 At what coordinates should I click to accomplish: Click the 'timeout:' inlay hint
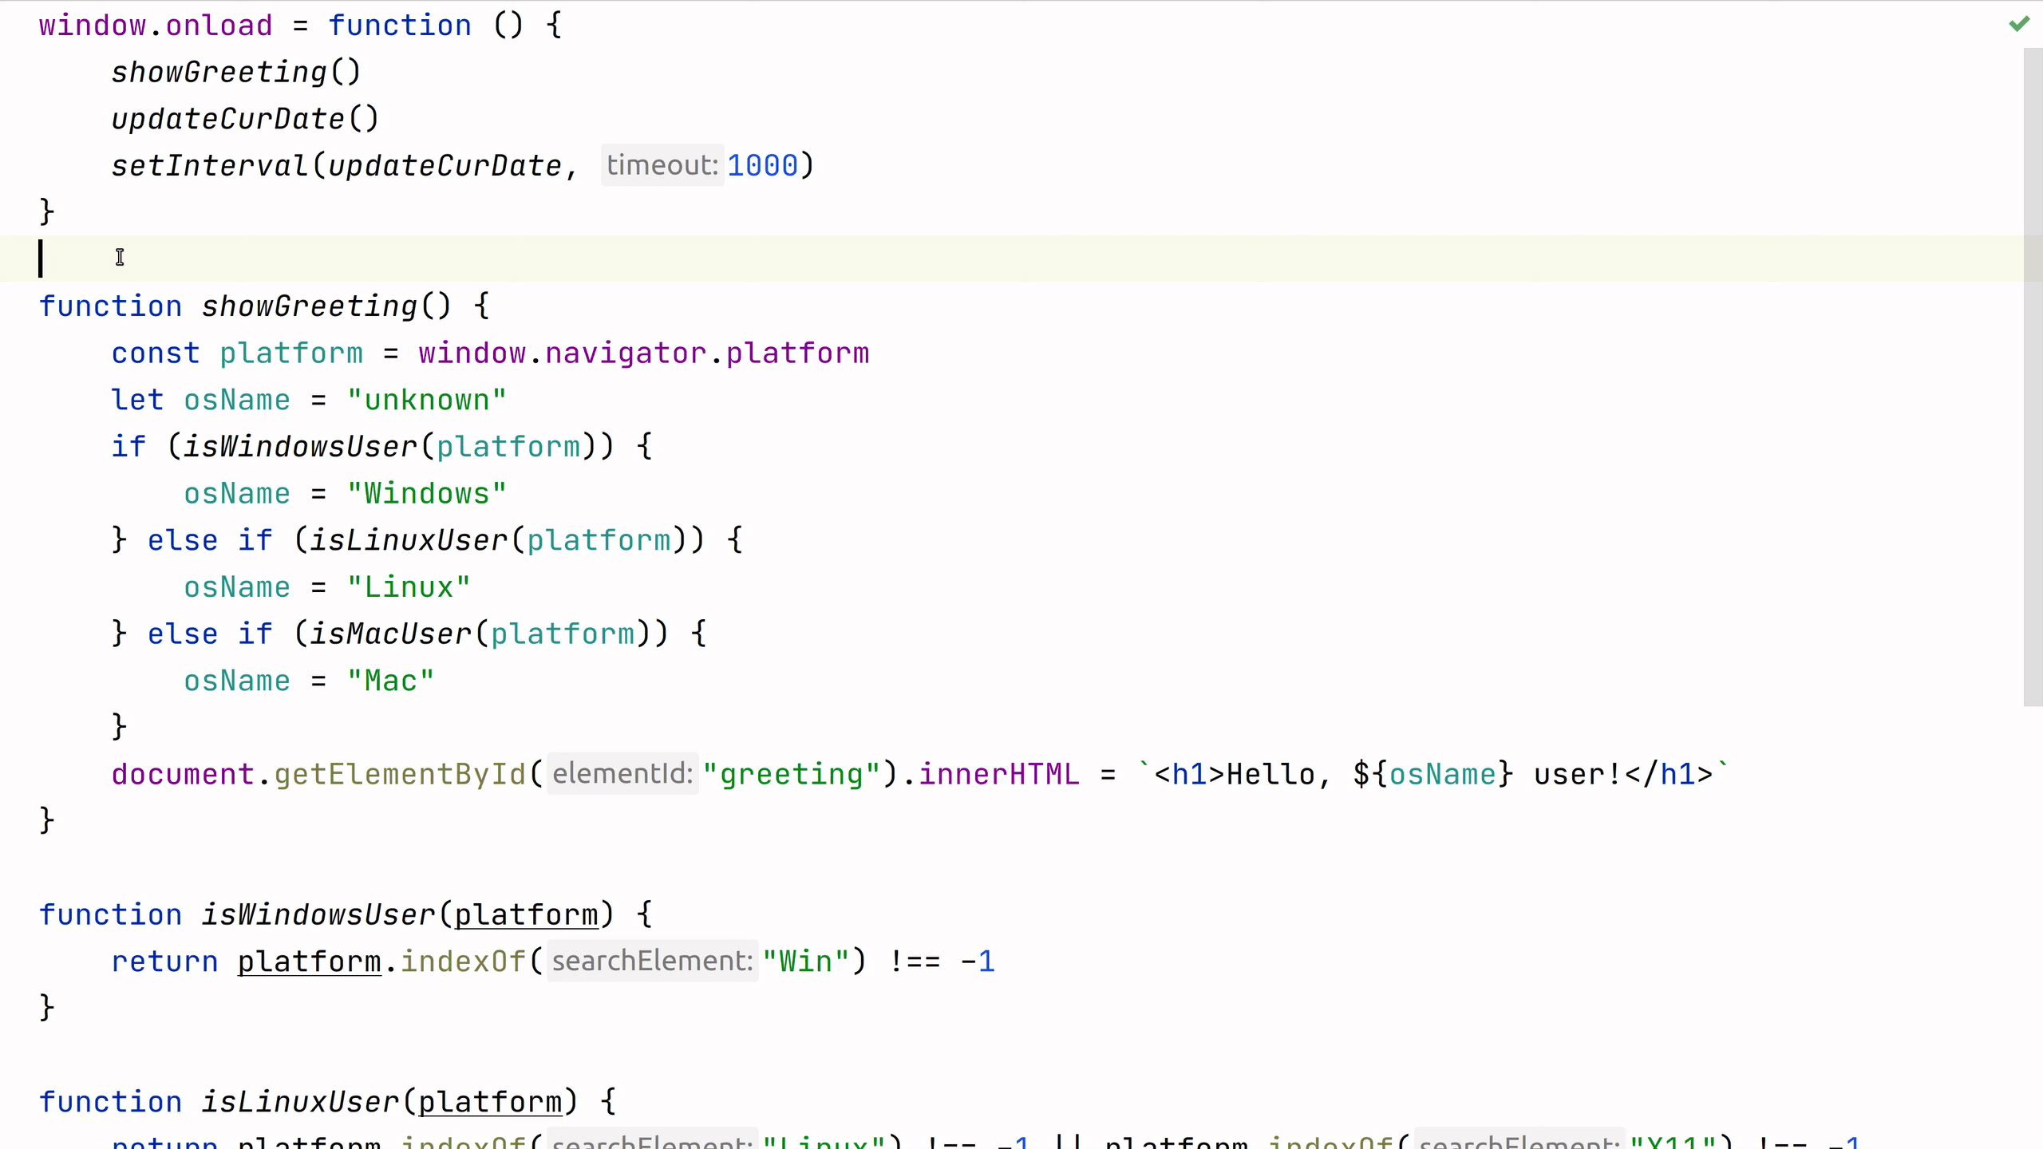(662, 165)
